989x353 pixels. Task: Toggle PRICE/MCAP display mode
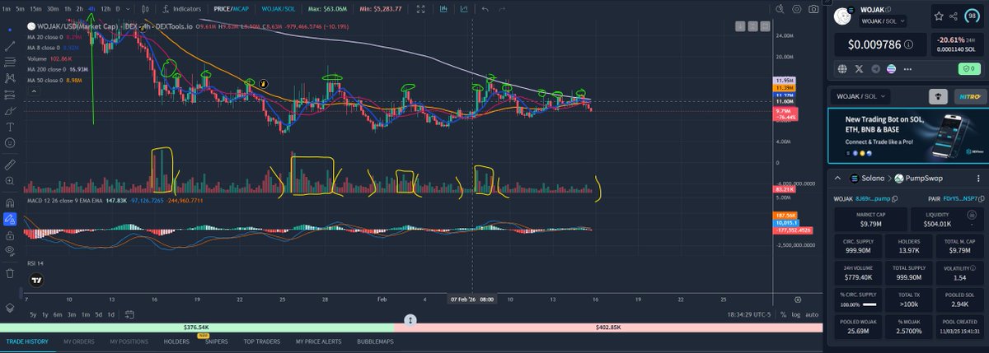(x=231, y=8)
